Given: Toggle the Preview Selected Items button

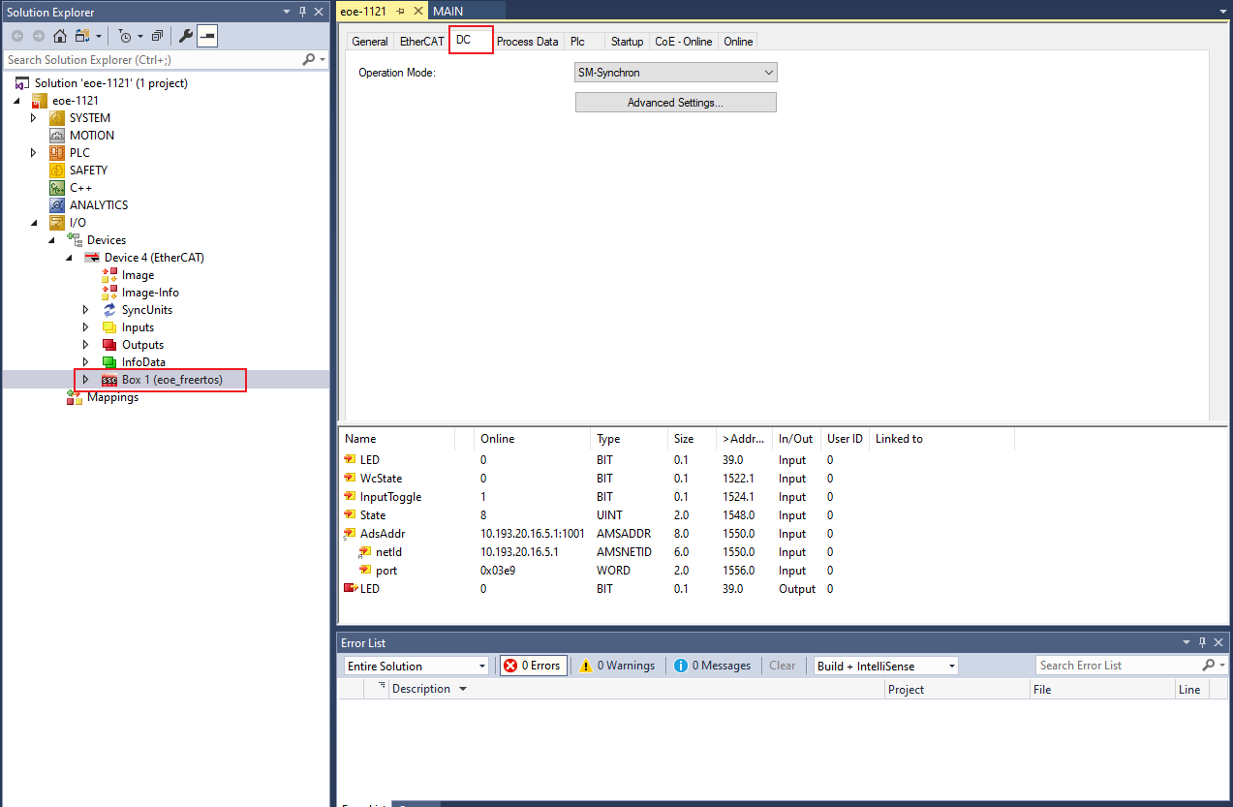Looking at the screenshot, I should pyautogui.click(x=207, y=36).
